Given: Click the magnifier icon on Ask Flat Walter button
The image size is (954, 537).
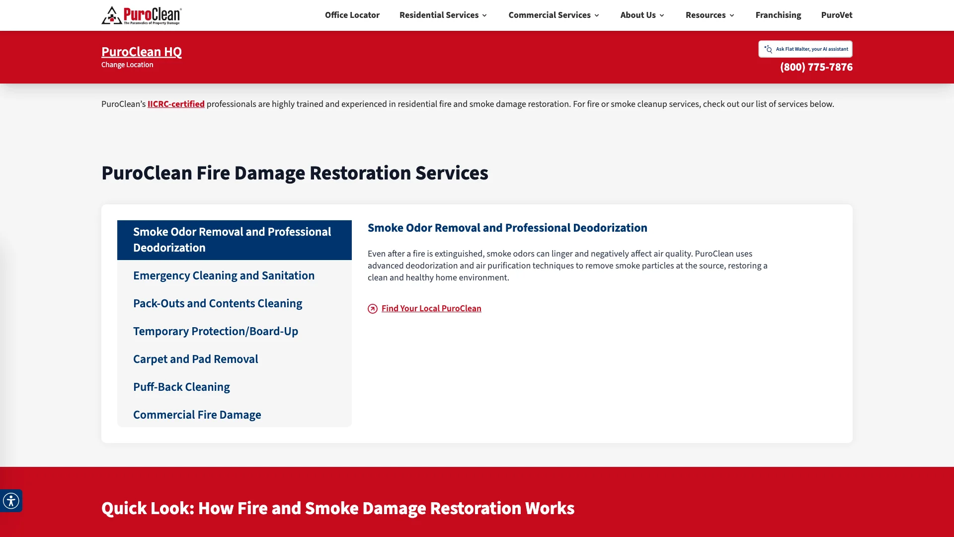Looking at the screenshot, I should point(769,49).
